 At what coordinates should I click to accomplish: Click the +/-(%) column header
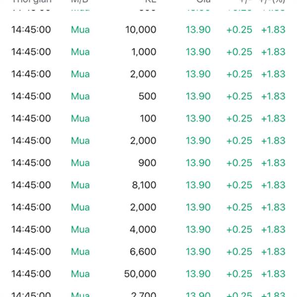pos(272,1)
